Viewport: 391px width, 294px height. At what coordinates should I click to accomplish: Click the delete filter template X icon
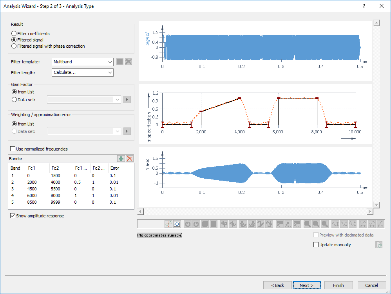(x=129, y=62)
